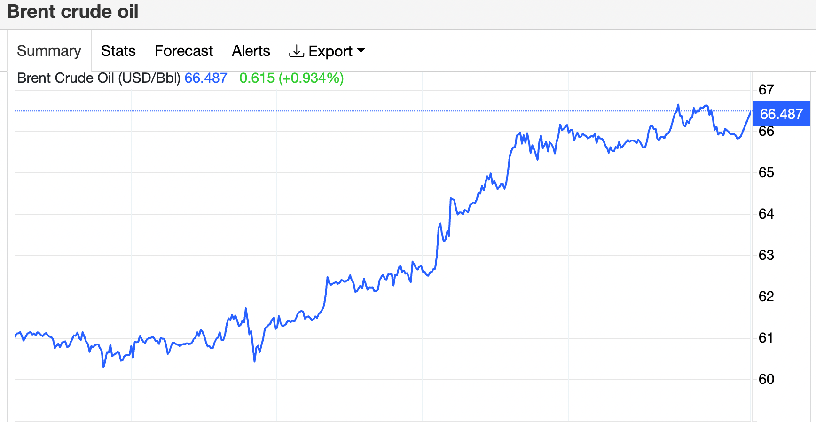Select the 62 price axis label
The image size is (816, 422).
click(766, 297)
